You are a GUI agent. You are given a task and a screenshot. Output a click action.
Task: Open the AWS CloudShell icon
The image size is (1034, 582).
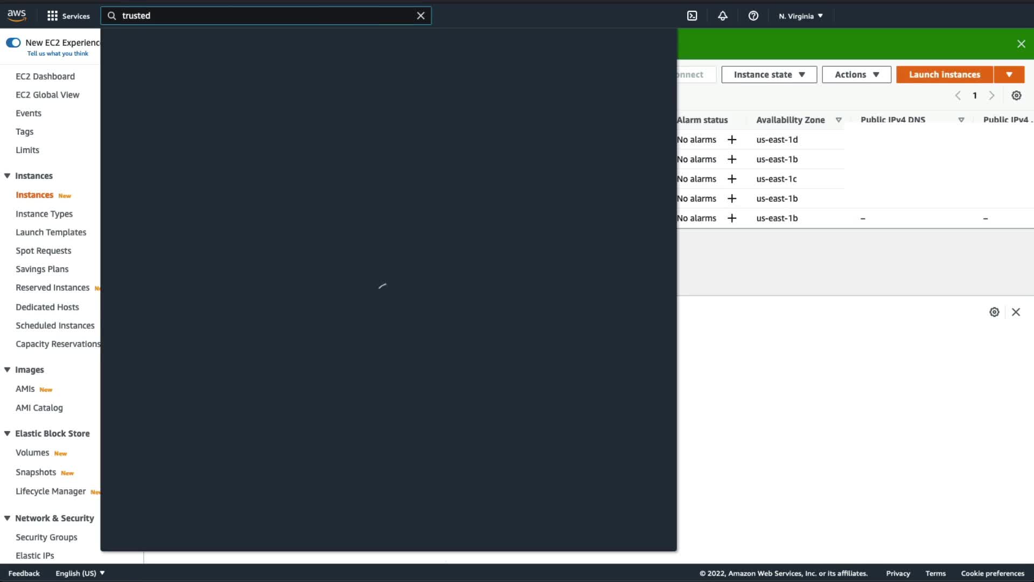692,16
